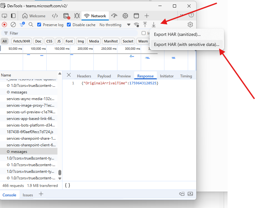Open the Sources bug icon panel
The height and width of the screenshot is (208, 255).
[x=77, y=16]
